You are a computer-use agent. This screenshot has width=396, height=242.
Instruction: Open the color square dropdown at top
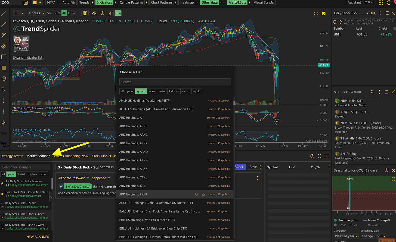[40, 3]
